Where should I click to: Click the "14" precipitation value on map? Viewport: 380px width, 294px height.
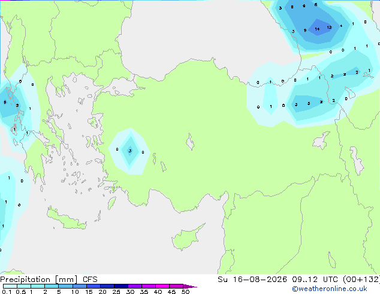point(317,29)
